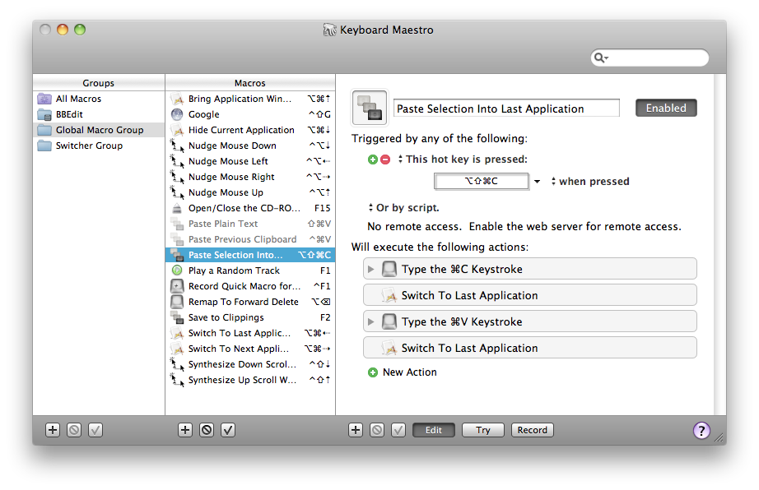Viewport: 759px width, 490px height.
Task: Click the Google macro globe icon
Action: [x=177, y=114]
